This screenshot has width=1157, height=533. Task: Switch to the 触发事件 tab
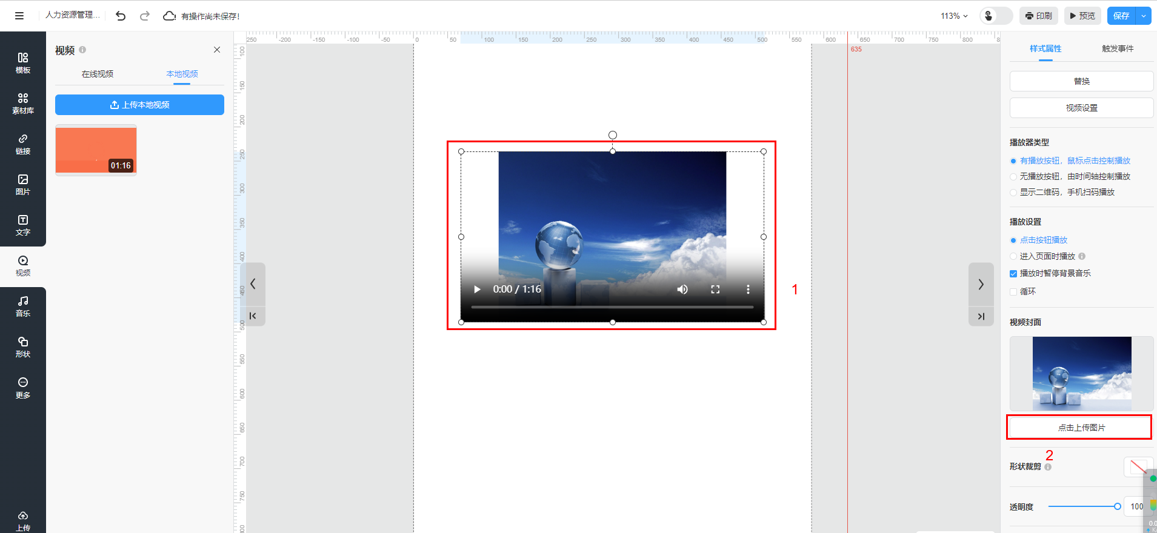(x=1118, y=48)
